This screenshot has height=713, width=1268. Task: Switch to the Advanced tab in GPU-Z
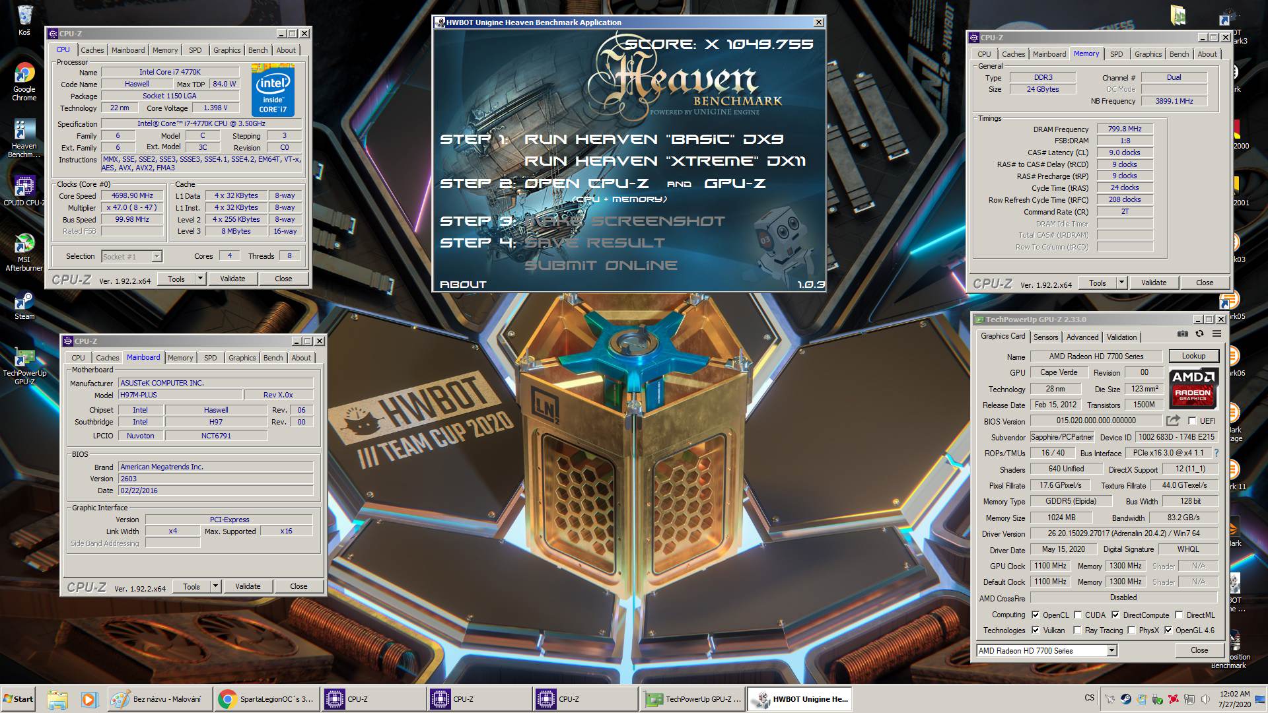point(1082,337)
